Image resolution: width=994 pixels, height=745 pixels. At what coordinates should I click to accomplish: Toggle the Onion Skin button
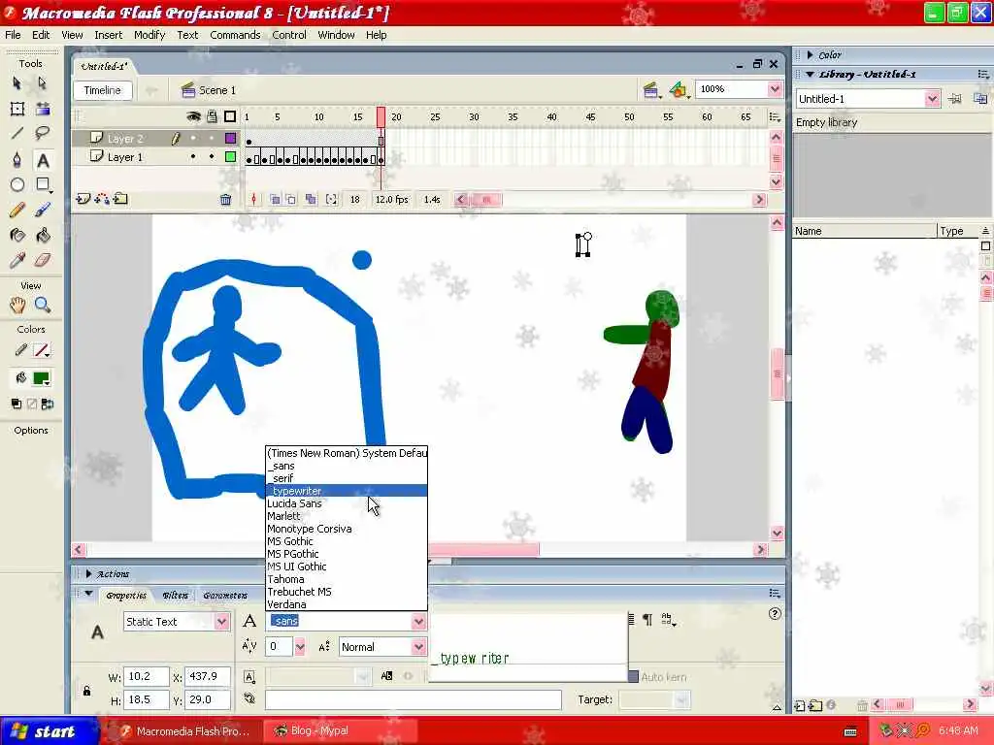pos(275,200)
